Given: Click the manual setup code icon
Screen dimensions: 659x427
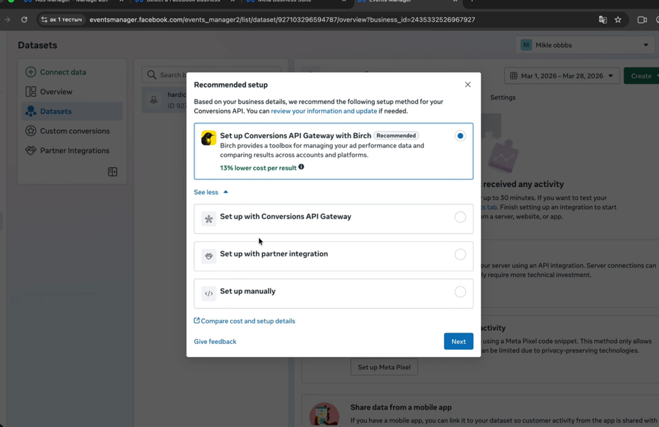Looking at the screenshot, I should coord(209,293).
